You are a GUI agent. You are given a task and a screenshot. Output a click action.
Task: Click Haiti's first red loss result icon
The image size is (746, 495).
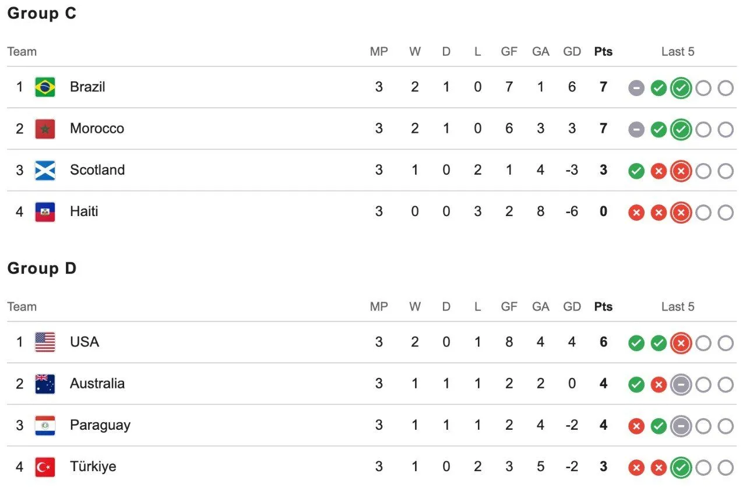point(636,213)
